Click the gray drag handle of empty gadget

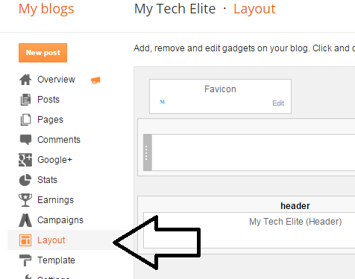[148, 153]
